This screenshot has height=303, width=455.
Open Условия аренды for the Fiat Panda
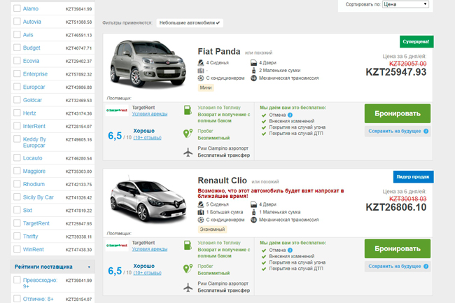pos(150,114)
